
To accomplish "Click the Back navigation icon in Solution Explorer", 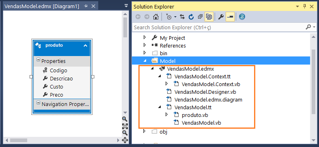I will pyautogui.click(x=138, y=17).
